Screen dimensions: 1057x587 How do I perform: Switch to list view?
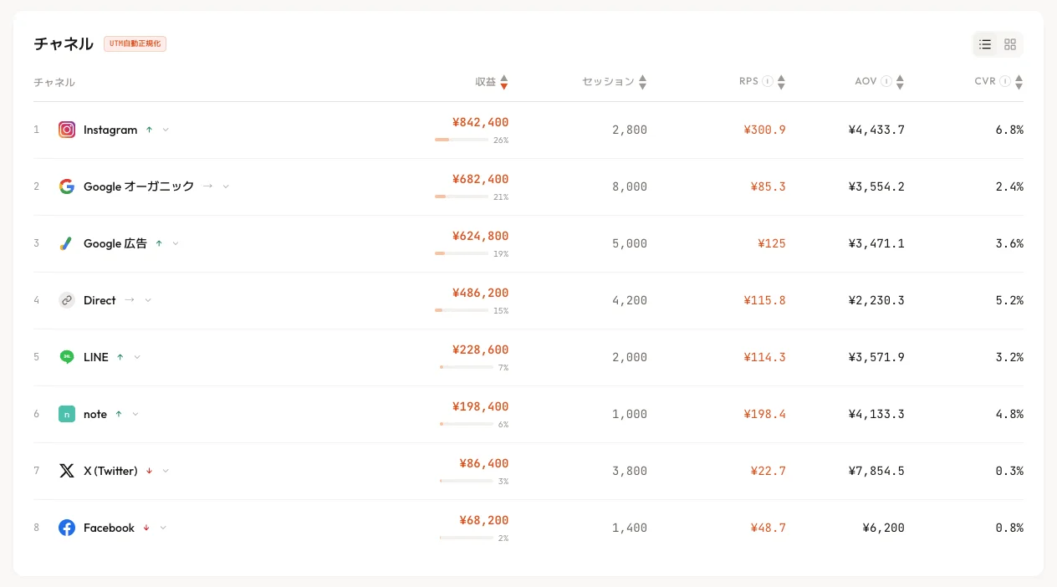[x=985, y=44]
